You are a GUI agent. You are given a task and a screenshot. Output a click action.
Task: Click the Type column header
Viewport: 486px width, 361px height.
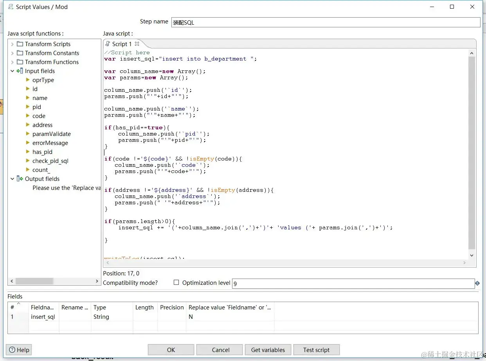[112, 307]
